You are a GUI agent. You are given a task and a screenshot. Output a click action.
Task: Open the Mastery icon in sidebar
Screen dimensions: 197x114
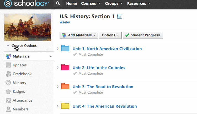(x=8, y=83)
